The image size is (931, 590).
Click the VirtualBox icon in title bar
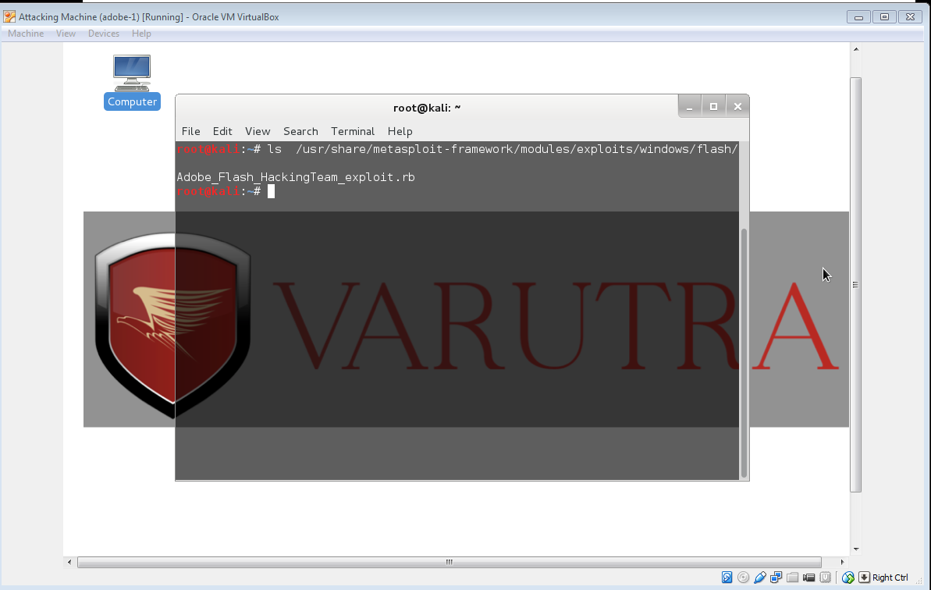(9, 16)
